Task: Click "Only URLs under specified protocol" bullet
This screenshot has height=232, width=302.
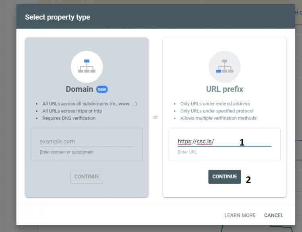Action: click(217, 111)
